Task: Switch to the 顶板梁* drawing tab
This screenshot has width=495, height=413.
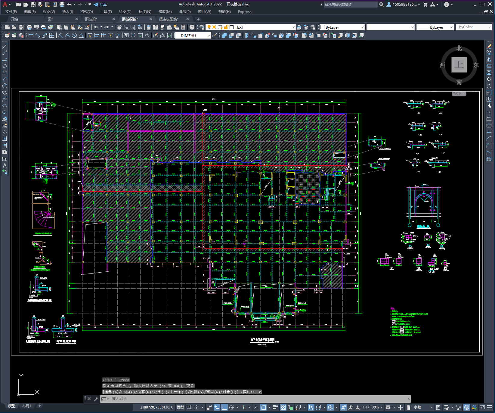Action: coord(91,19)
